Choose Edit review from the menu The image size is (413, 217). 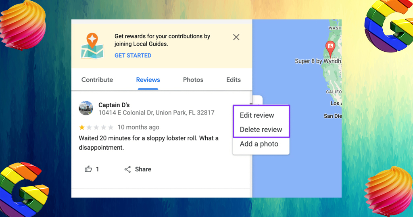(x=257, y=115)
